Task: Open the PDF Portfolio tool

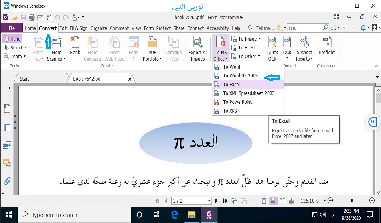Action: click(x=152, y=49)
